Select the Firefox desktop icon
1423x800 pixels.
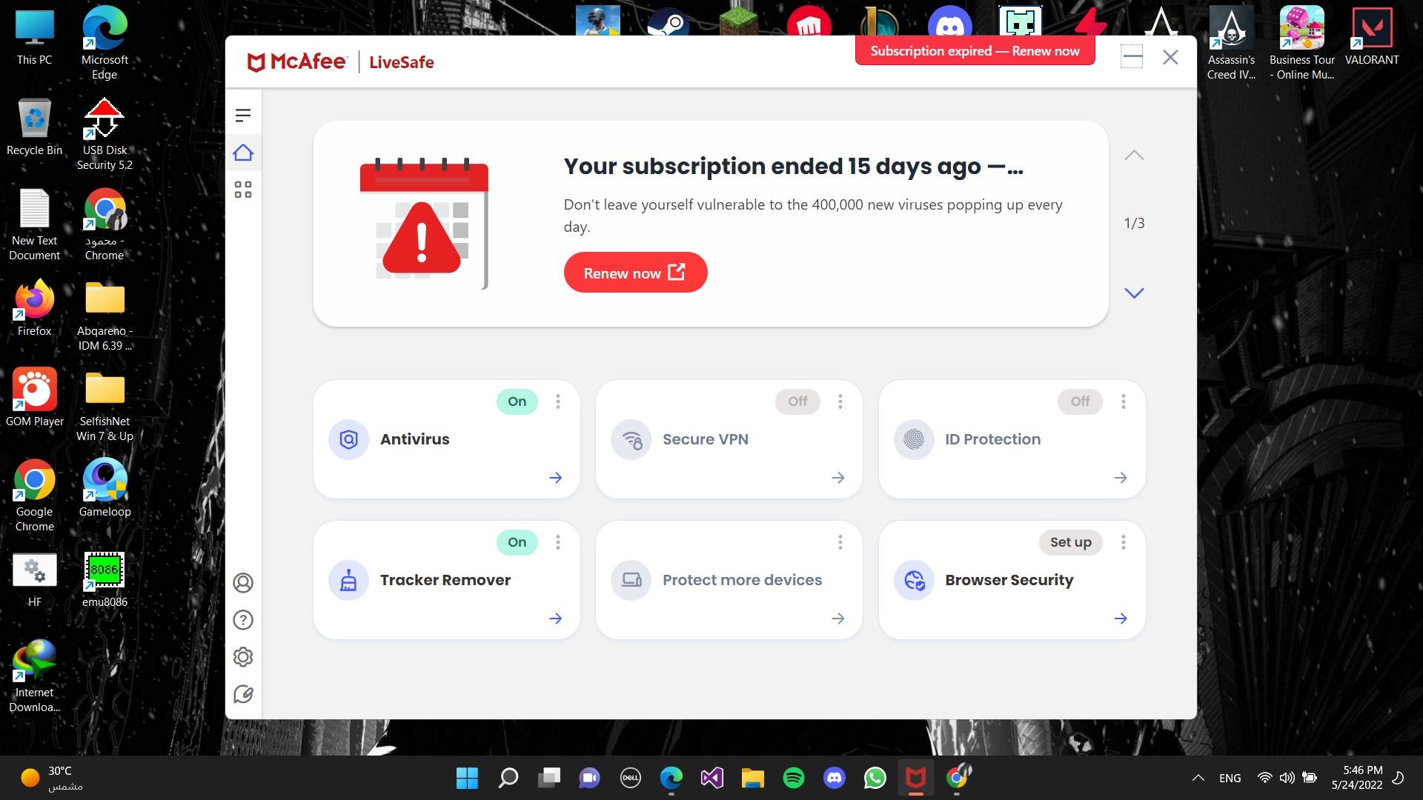(x=34, y=308)
